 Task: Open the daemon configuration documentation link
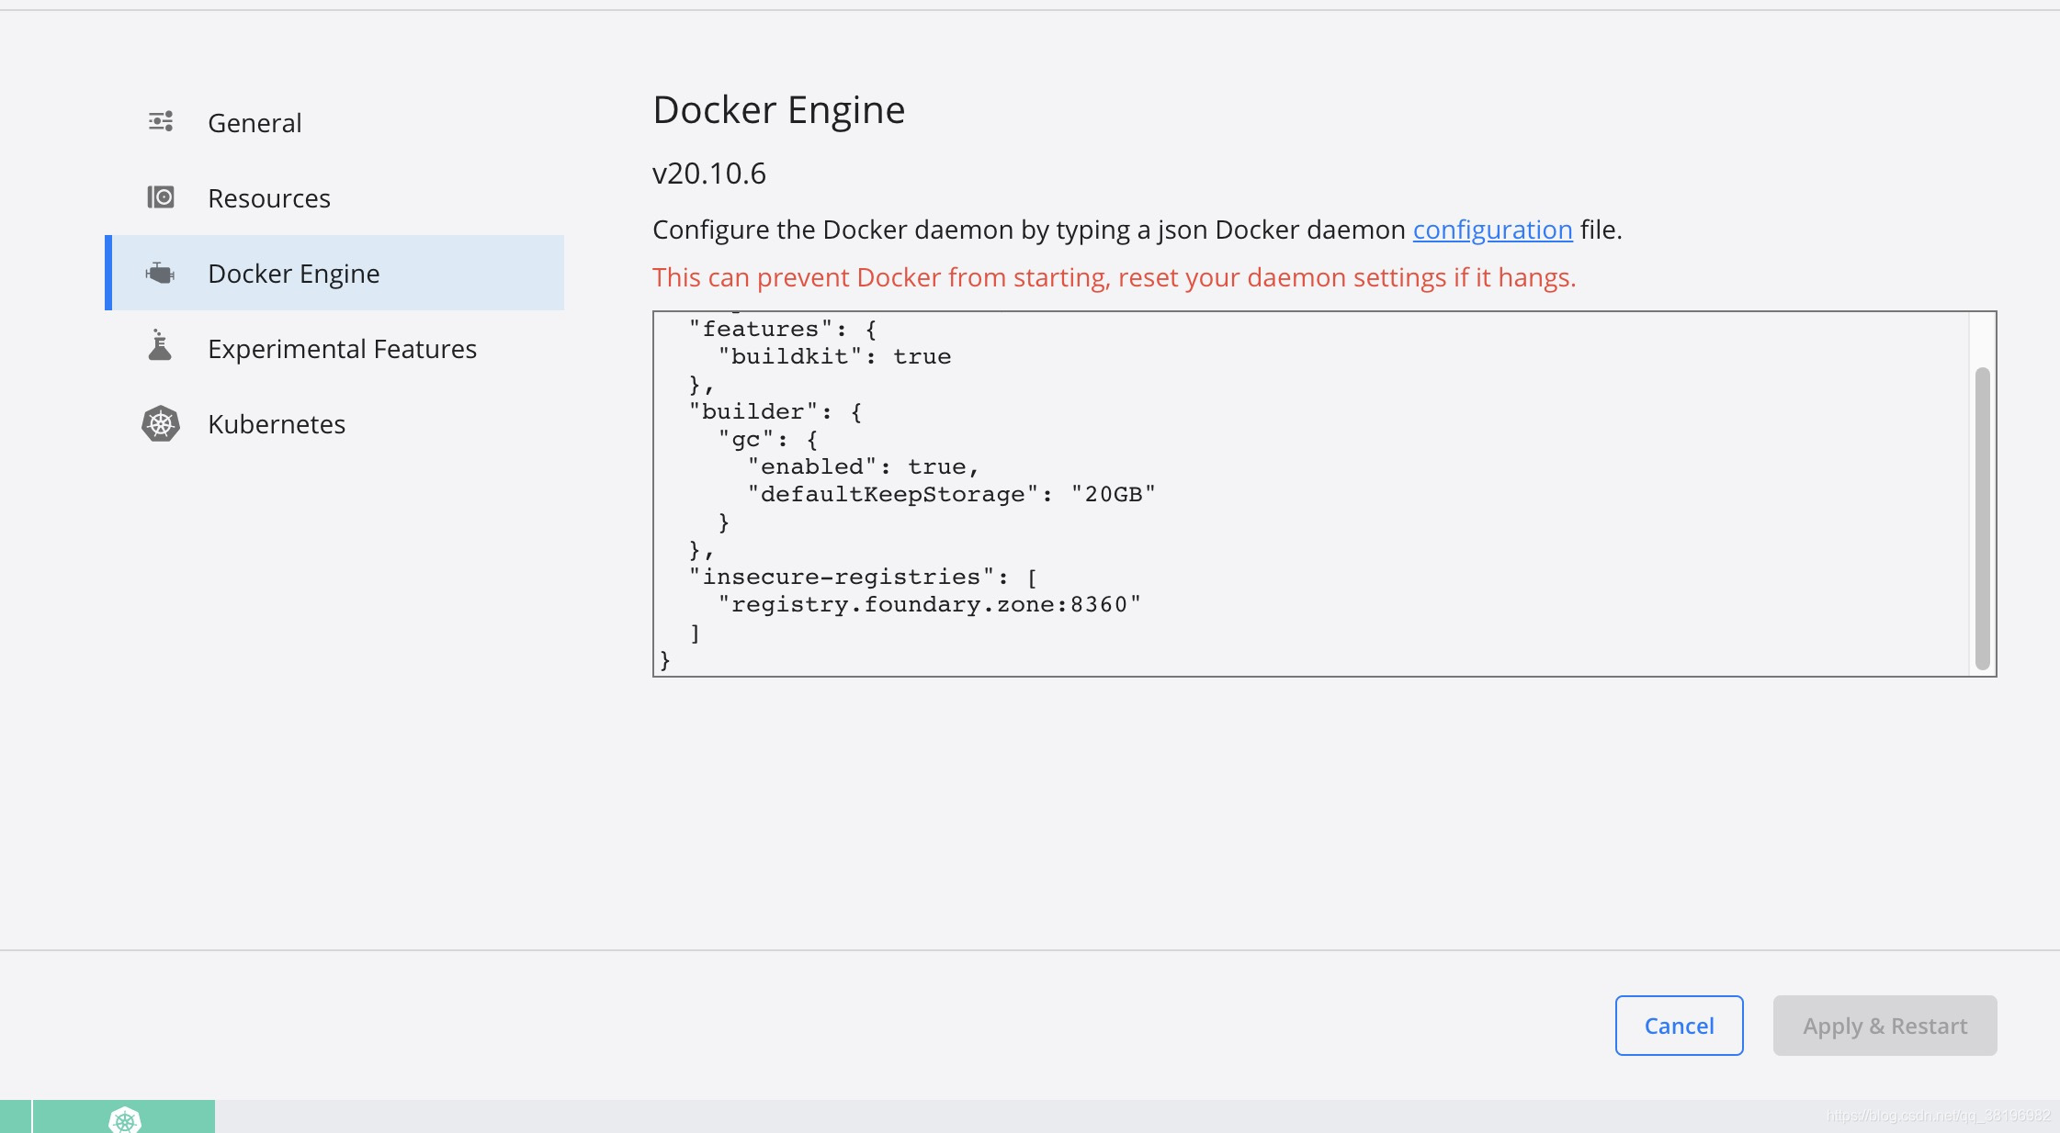pos(1491,230)
